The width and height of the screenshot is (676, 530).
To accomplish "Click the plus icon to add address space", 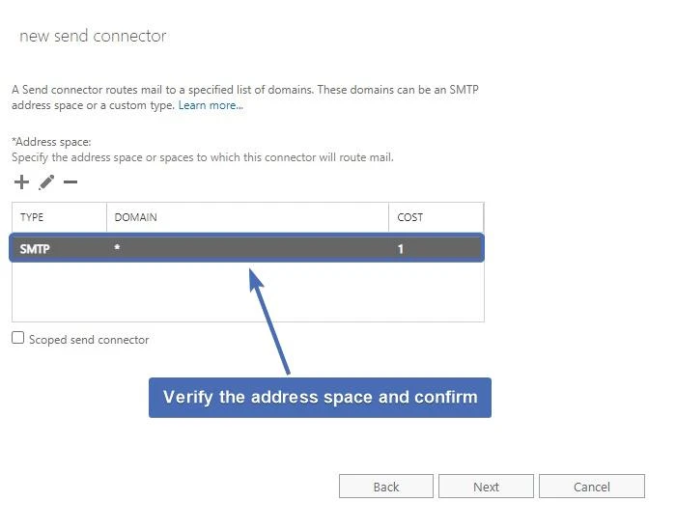I will click(21, 182).
